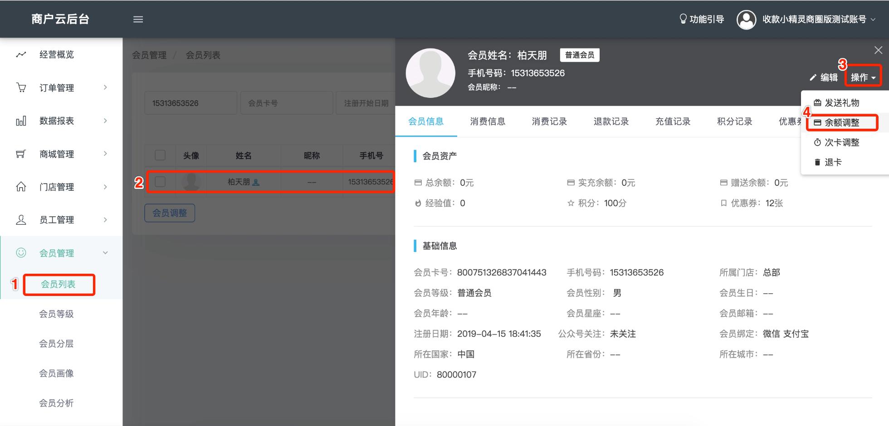The width and height of the screenshot is (889, 426).
Task: Click the 经营概览 chart icon
Action: tap(21, 54)
